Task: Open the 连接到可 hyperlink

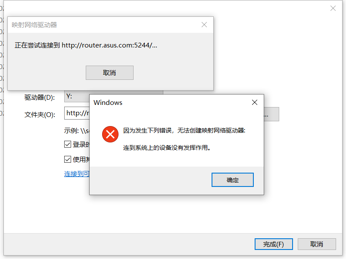Action: (77, 174)
